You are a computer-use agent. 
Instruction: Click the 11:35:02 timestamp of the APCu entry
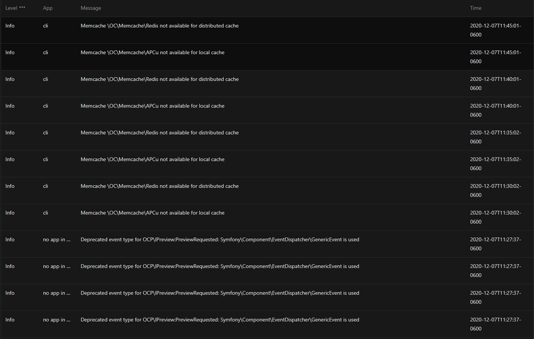pyautogui.click(x=495, y=164)
